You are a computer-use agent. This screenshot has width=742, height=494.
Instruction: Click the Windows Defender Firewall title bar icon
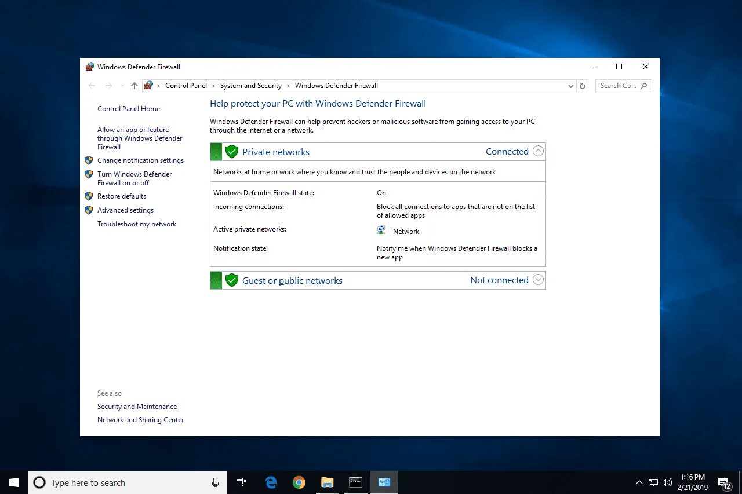tap(90, 67)
